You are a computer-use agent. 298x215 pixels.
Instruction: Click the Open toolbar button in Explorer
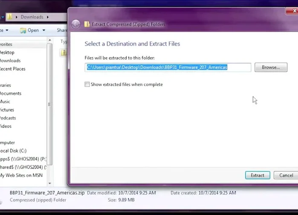(30, 30)
